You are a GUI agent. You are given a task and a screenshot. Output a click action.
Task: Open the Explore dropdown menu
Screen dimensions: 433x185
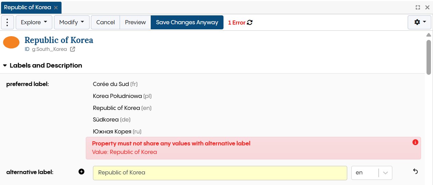tap(34, 22)
